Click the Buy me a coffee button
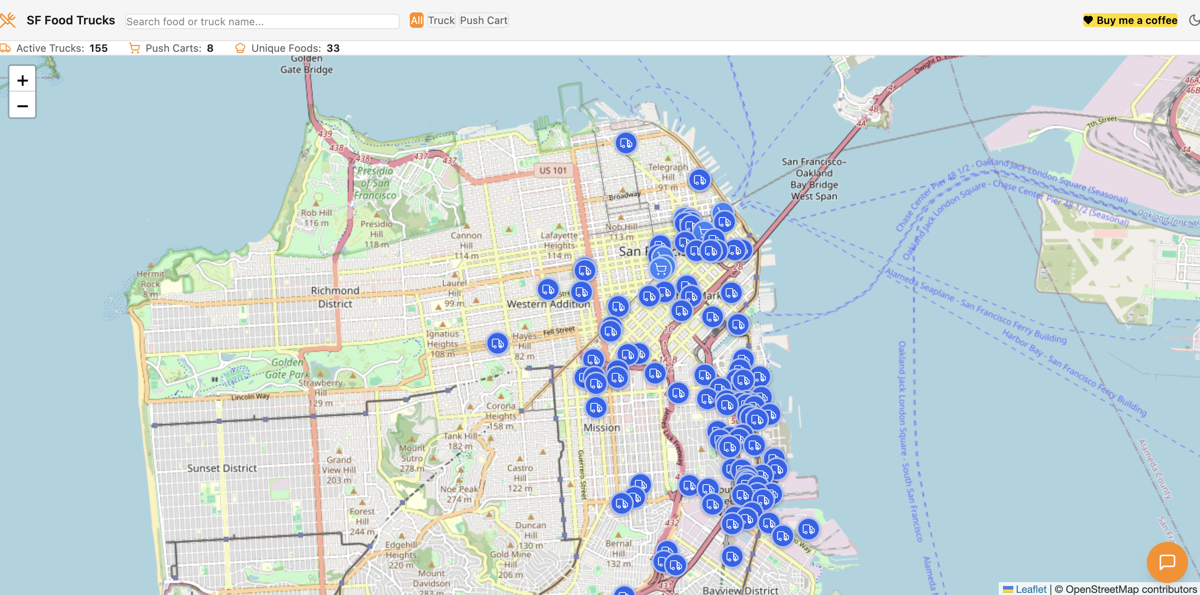 [x=1131, y=20]
